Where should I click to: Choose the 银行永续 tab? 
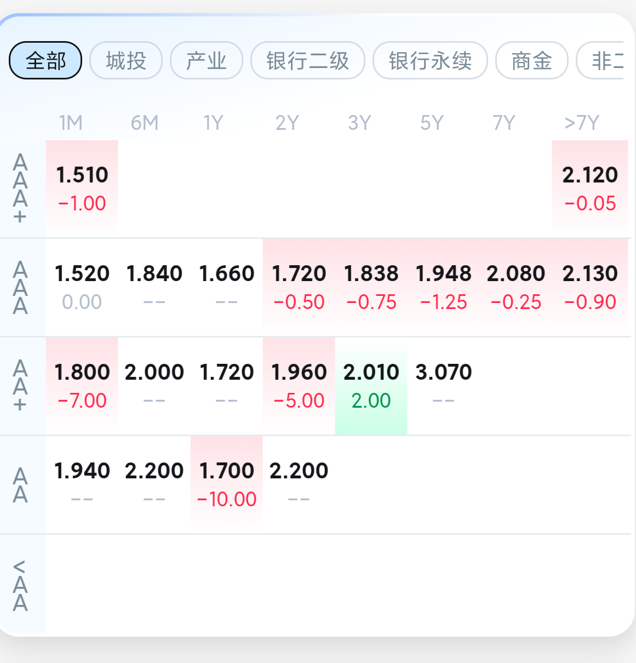[x=430, y=60]
